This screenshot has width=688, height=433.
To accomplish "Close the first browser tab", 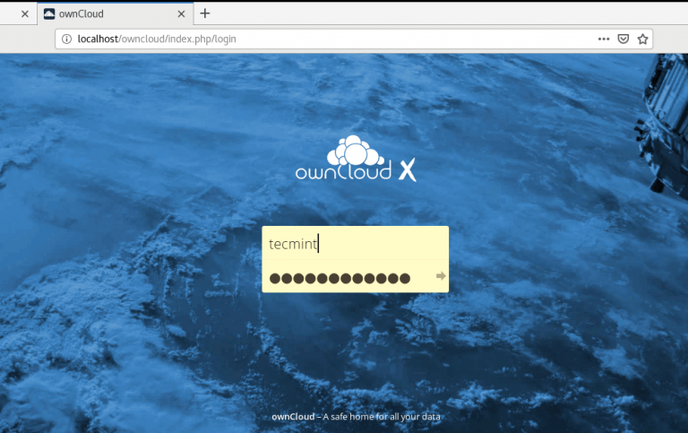I will (x=25, y=14).
